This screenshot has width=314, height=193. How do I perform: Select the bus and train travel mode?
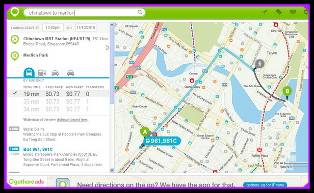click(42, 73)
